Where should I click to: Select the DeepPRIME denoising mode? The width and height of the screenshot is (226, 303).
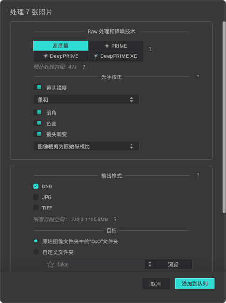[x=61, y=56]
